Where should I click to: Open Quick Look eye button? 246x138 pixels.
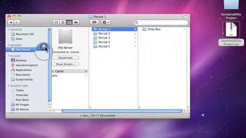(x=94, y=22)
